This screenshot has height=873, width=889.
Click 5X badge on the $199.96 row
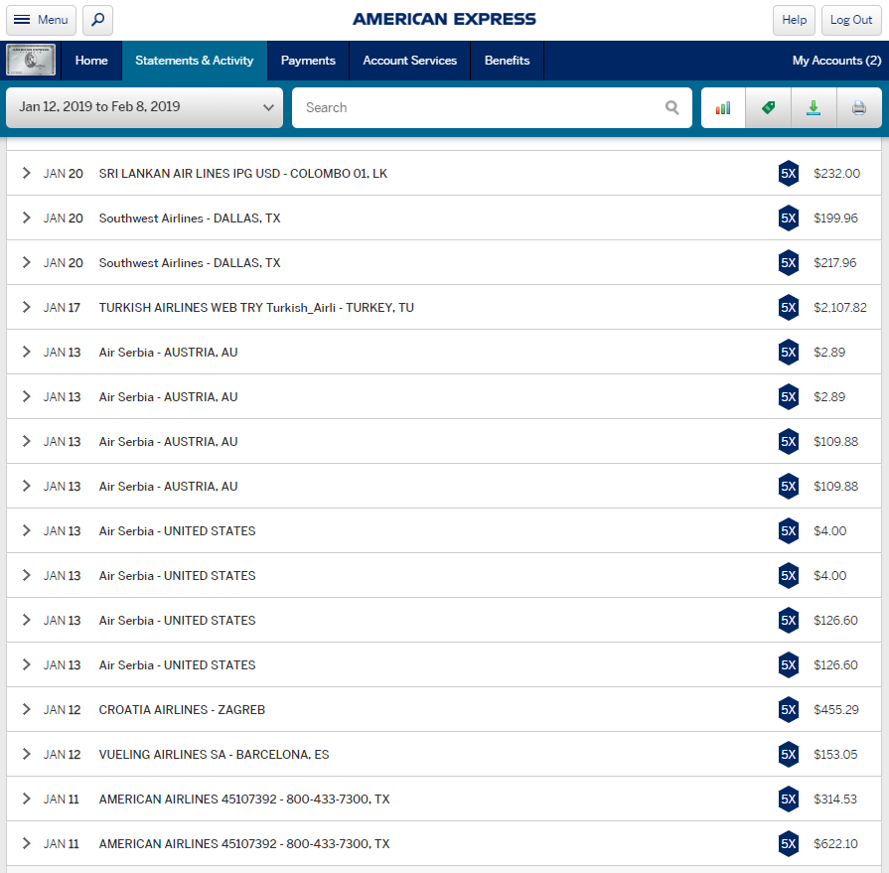[788, 218]
